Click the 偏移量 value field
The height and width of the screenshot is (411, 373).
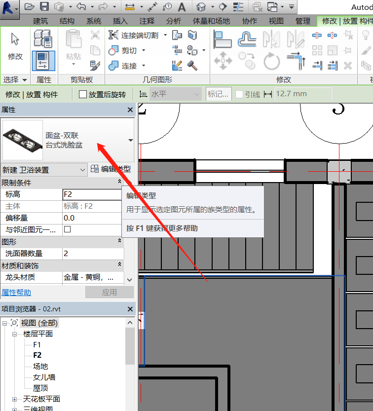point(93,218)
